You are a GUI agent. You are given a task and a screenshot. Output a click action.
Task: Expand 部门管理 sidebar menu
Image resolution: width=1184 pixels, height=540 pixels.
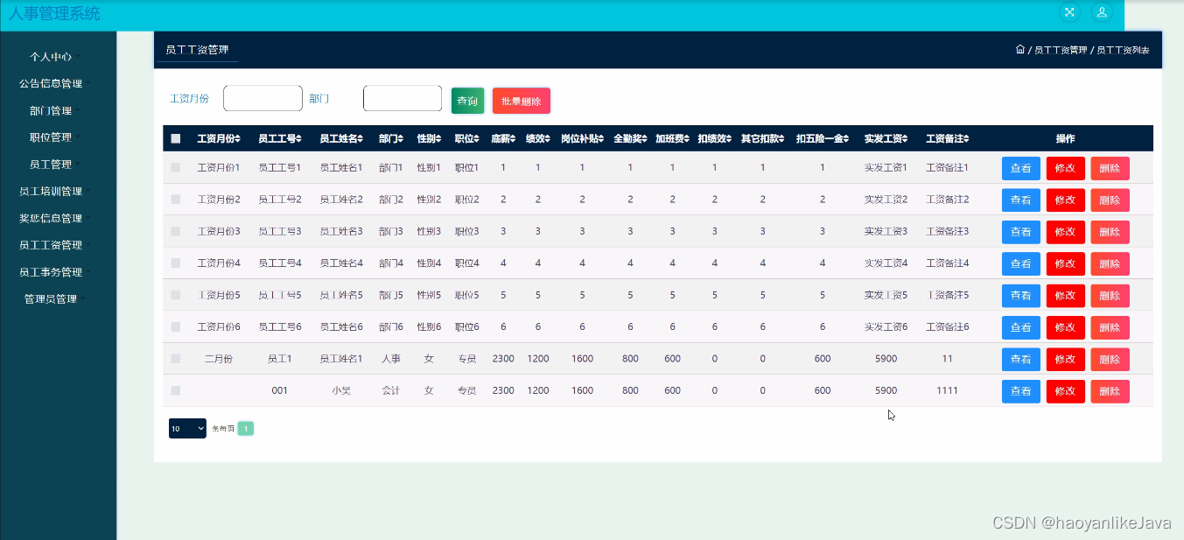(x=54, y=110)
